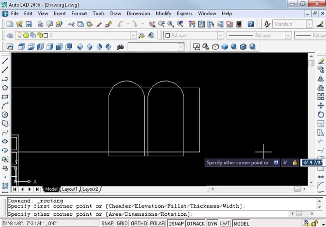Select the Rectangle tool
Screen dimensions: 326x227
5,96
